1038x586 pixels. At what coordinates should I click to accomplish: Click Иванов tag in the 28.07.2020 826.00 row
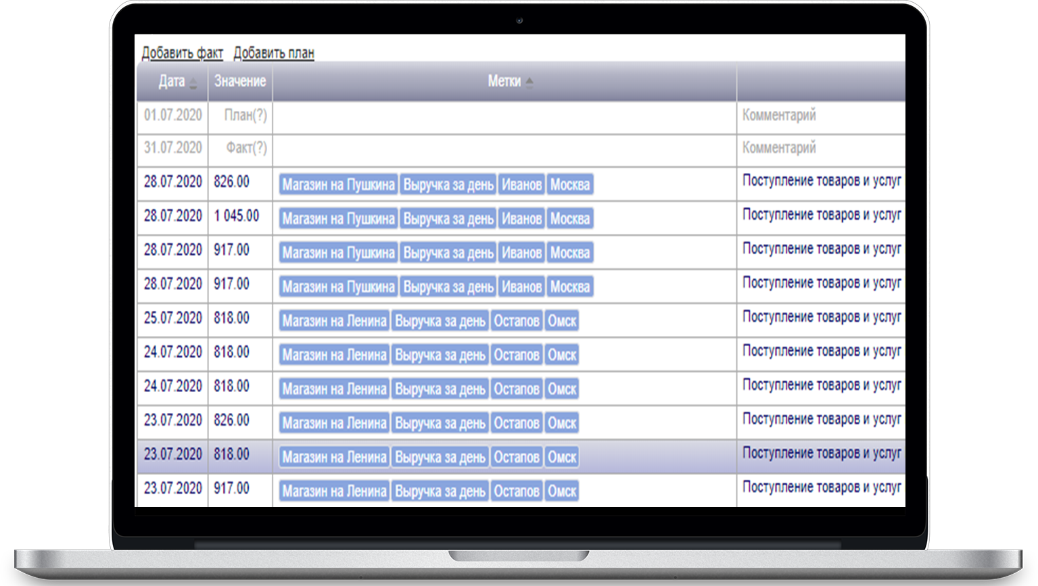click(521, 185)
